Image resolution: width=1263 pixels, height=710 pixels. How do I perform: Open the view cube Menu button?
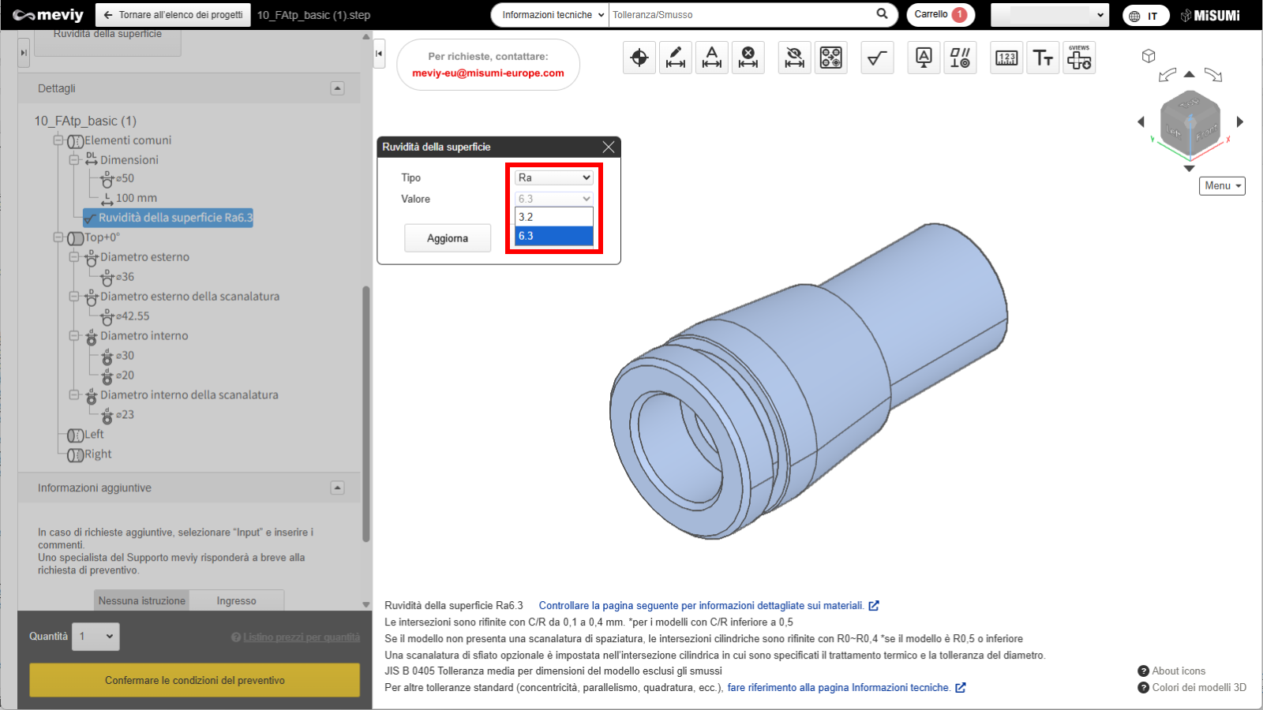[x=1222, y=185]
